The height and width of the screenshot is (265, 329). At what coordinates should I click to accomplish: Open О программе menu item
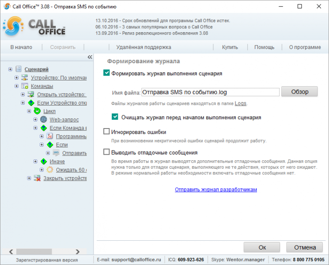click(x=305, y=47)
